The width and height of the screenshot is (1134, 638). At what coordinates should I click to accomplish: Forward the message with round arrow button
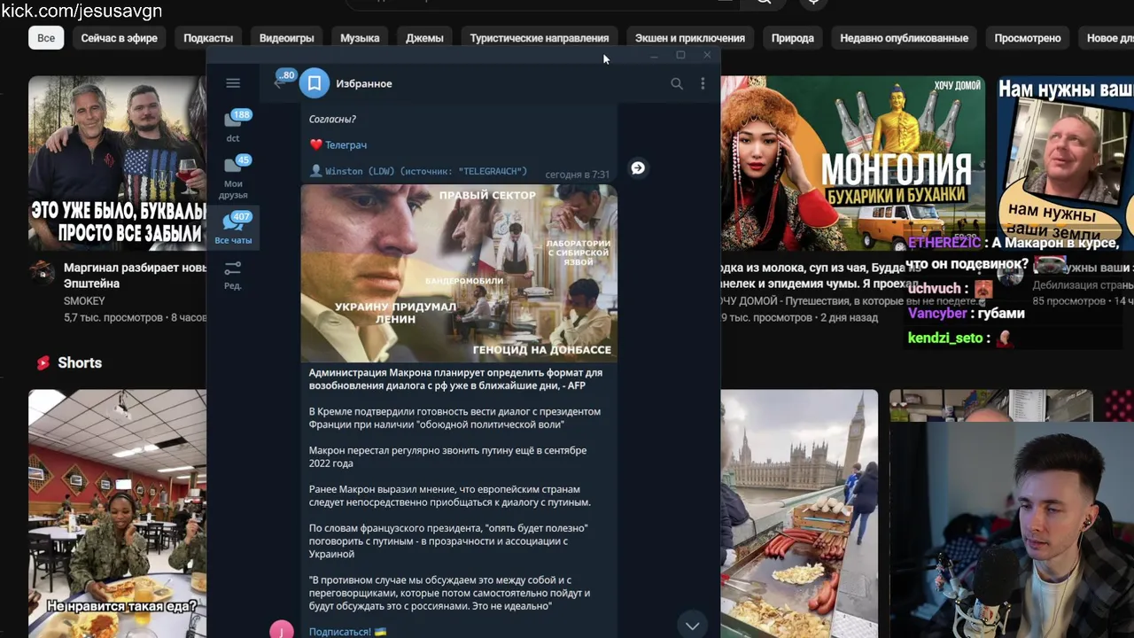[x=638, y=168]
